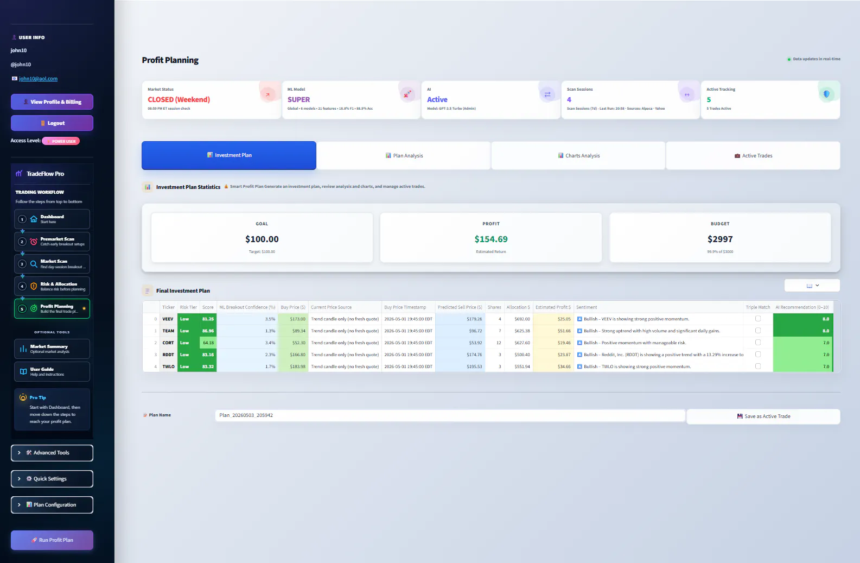Click the TradeFlow Pro logo icon
This screenshot has width=860, height=563.
(x=19, y=174)
